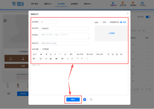Viewport: 154px width, 109px height.
Task: Open the 正文 heading style dropdown
Action: click(x=35, y=54)
